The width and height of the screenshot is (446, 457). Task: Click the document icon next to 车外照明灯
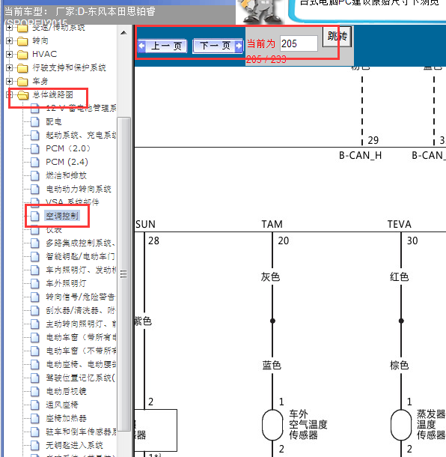coord(35,283)
